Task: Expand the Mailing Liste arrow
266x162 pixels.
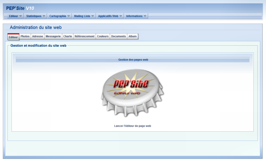Action: [x=93, y=16]
